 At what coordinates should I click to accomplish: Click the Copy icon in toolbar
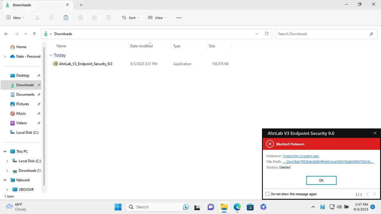52,18
